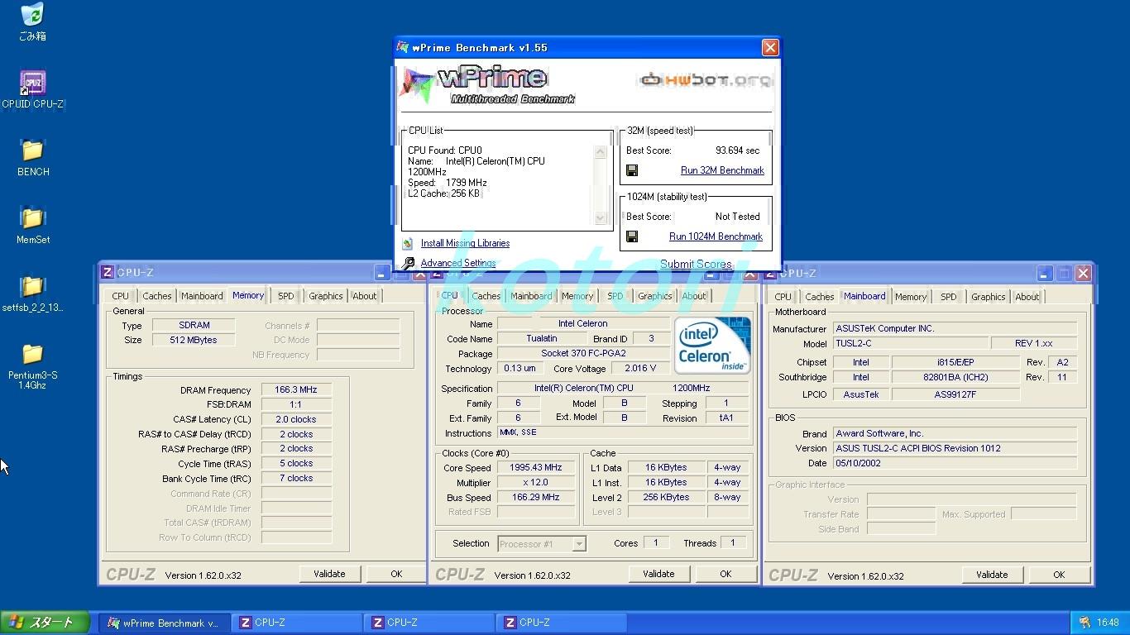
Task: Switch to Caches tab in Memory window
Action: coord(156,296)
